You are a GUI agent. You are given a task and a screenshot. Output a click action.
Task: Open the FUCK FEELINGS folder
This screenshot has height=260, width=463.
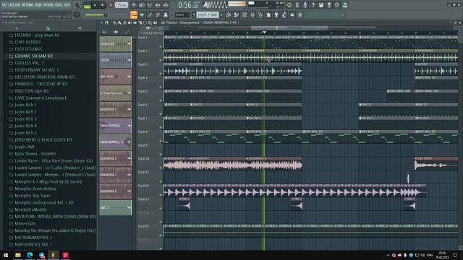(x=28, y=49)
